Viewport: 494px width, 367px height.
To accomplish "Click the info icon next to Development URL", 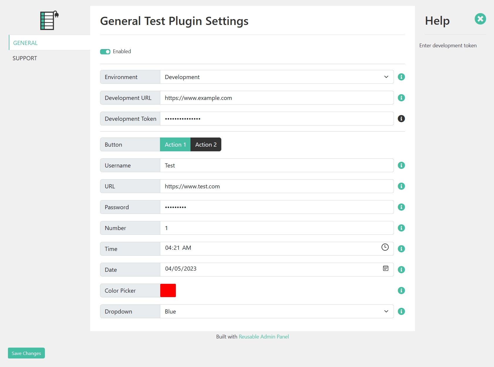I will (401, 98).
